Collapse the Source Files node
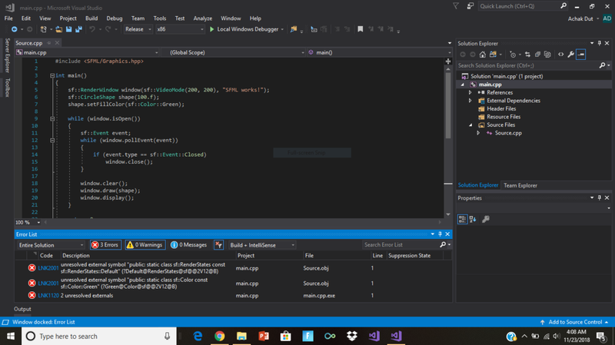The height and width of the screenshot is (345, 615). 470,125
